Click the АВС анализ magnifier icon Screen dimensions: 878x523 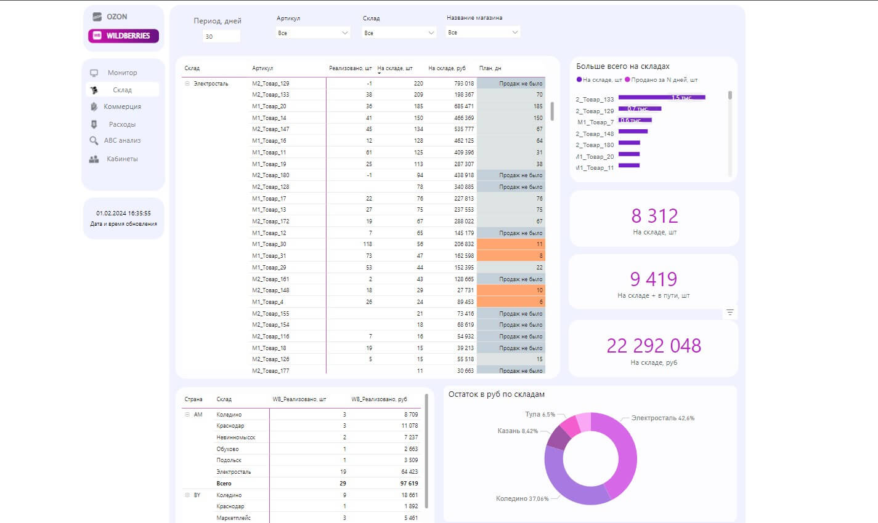pyautogui.click(x=94, y=140)
